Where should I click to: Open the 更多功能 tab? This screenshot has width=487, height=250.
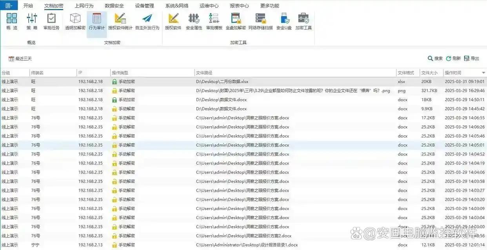click(270, 6)
